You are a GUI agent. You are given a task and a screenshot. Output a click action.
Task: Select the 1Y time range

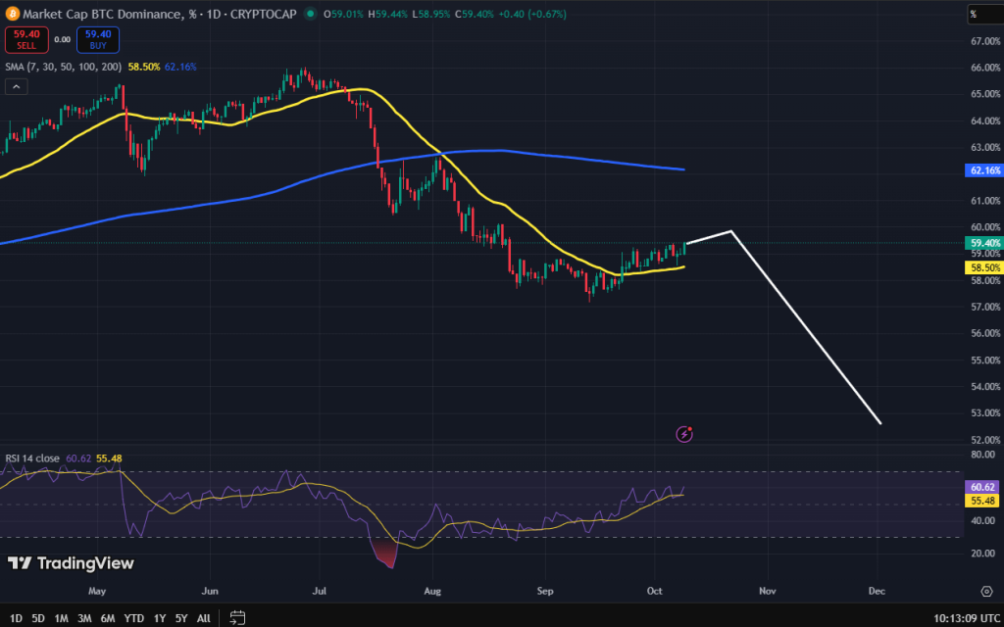159,618
